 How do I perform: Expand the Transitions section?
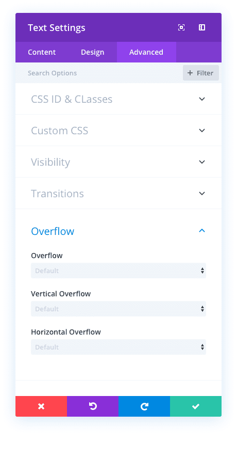[x=118, y=193]
